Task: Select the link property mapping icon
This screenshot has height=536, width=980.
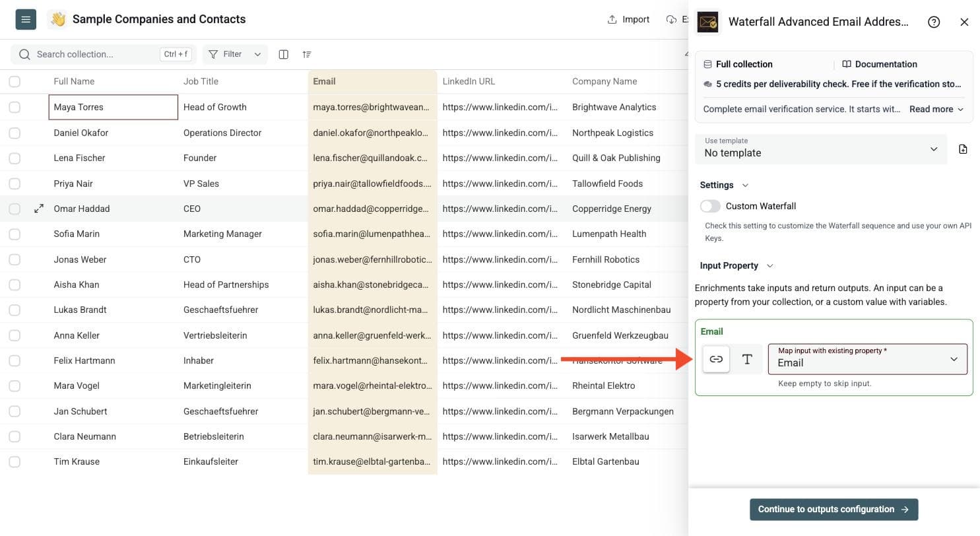Action: [716, 359]
